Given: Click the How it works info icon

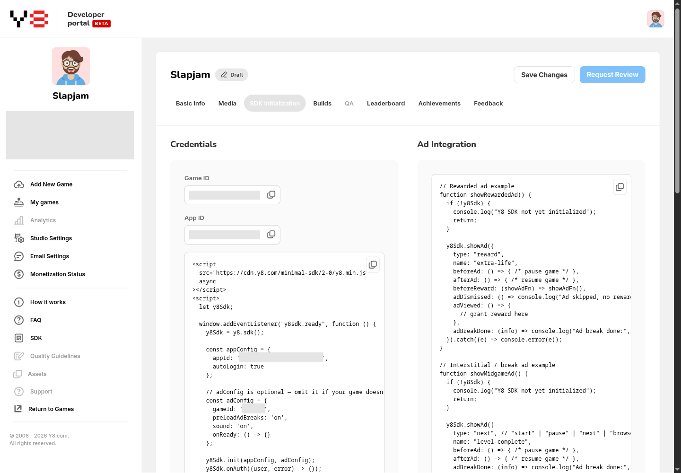Looking at the screenshot, I should coord(19,302).
